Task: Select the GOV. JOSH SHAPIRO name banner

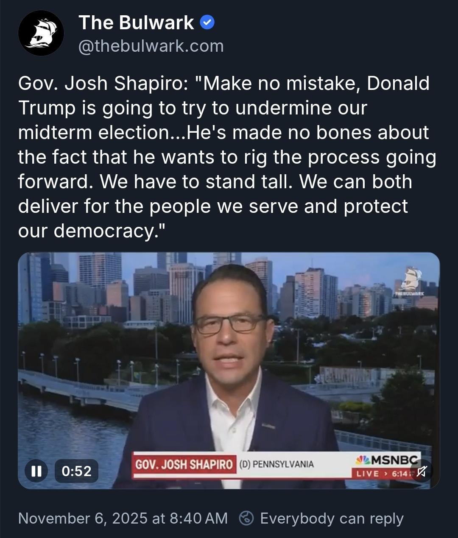Action: 184,464
